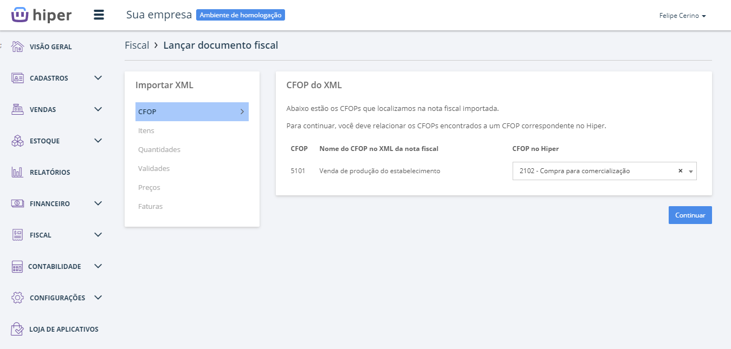Select the Quantidades import step
The image size is (731, 349).
click(192, 149)
